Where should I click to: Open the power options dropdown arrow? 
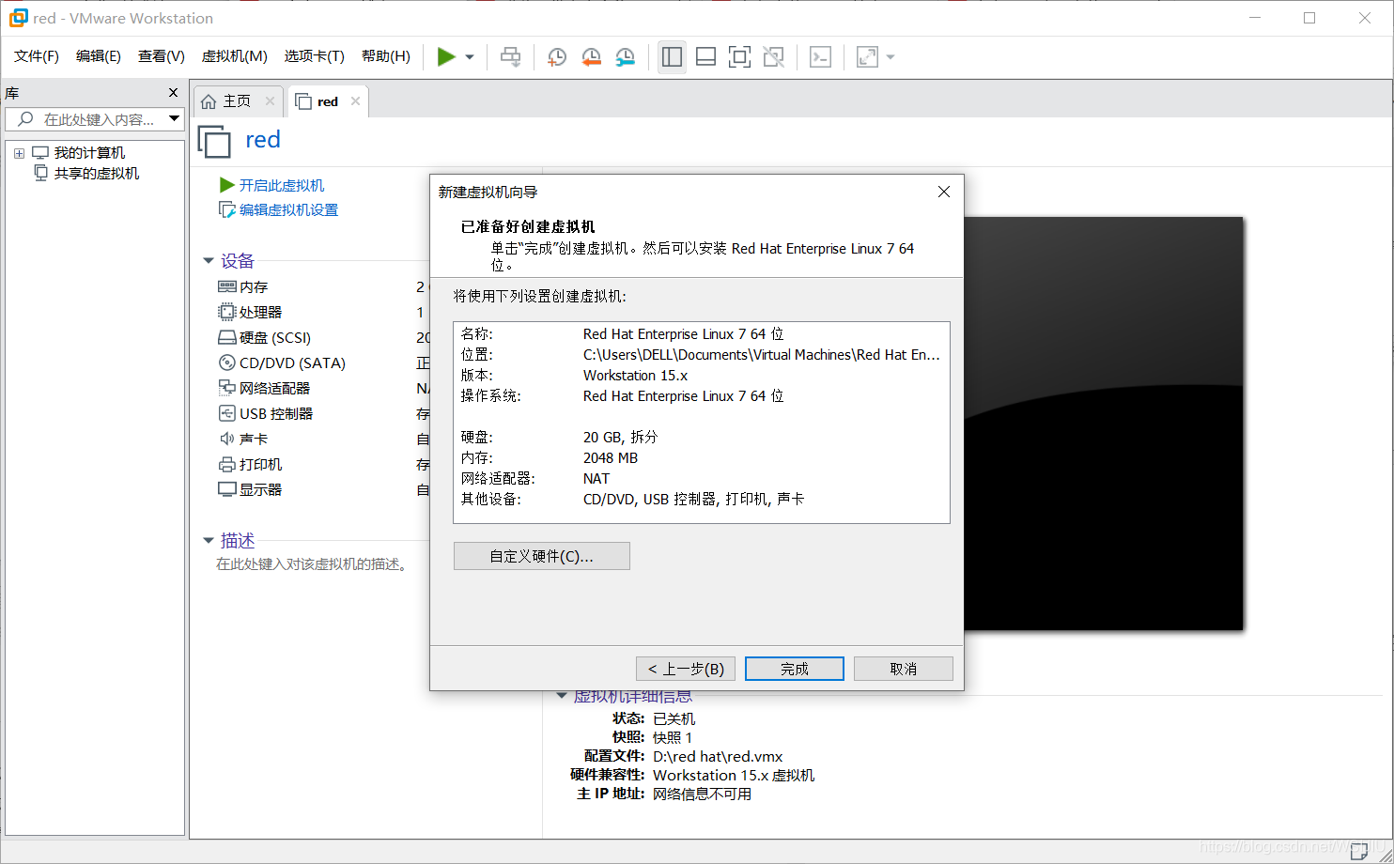(x=470, y=57)
